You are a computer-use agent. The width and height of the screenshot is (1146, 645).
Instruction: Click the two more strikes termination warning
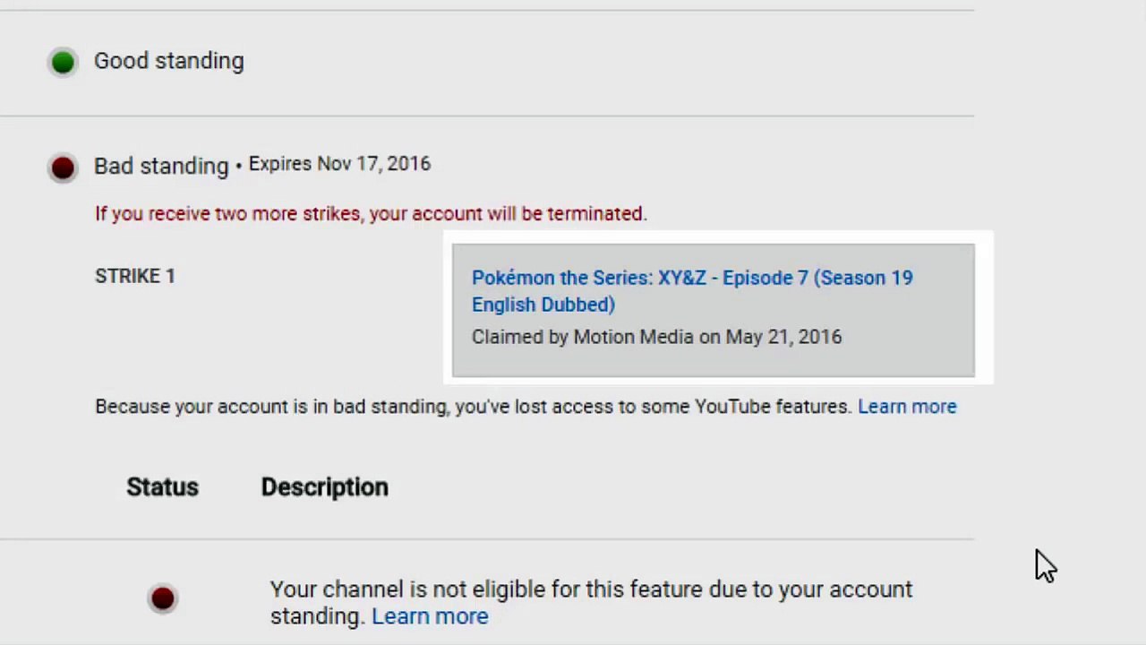371,214
